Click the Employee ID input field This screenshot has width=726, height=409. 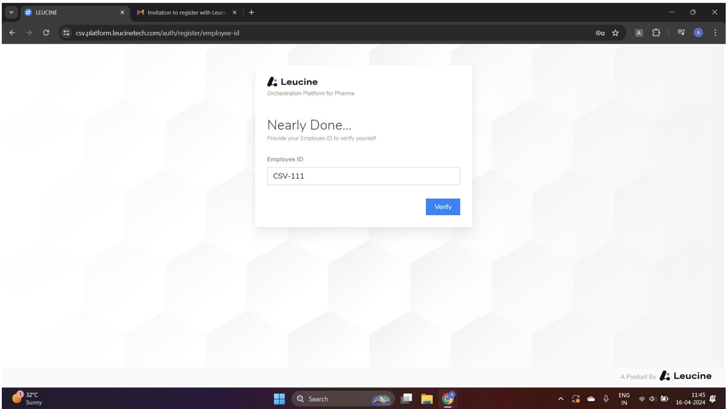tap(363, 176)
